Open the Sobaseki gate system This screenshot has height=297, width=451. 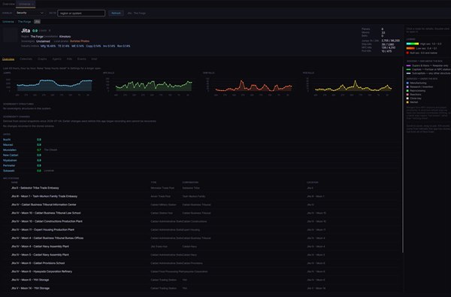(x=8, y=171)
